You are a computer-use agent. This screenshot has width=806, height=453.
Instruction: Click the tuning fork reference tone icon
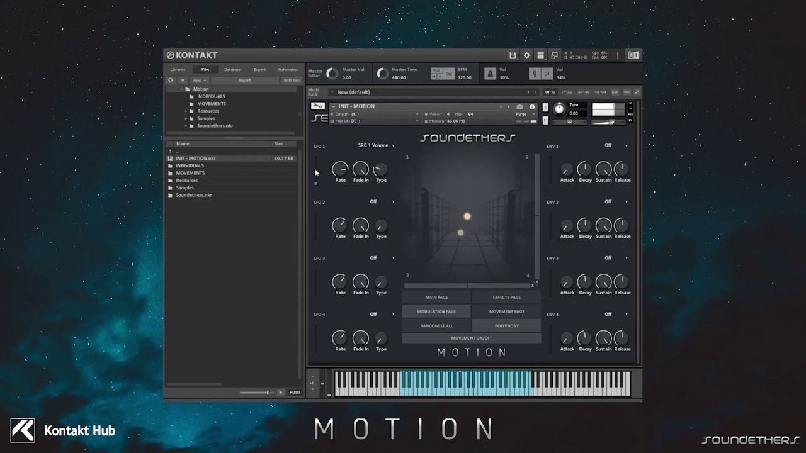pyautogui.click(x=535, y=74)
